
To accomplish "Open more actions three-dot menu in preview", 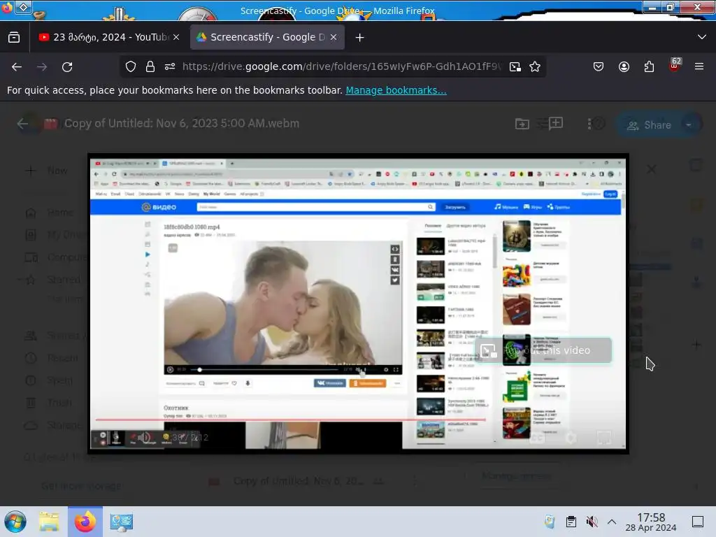I will (x=589, y=124).
